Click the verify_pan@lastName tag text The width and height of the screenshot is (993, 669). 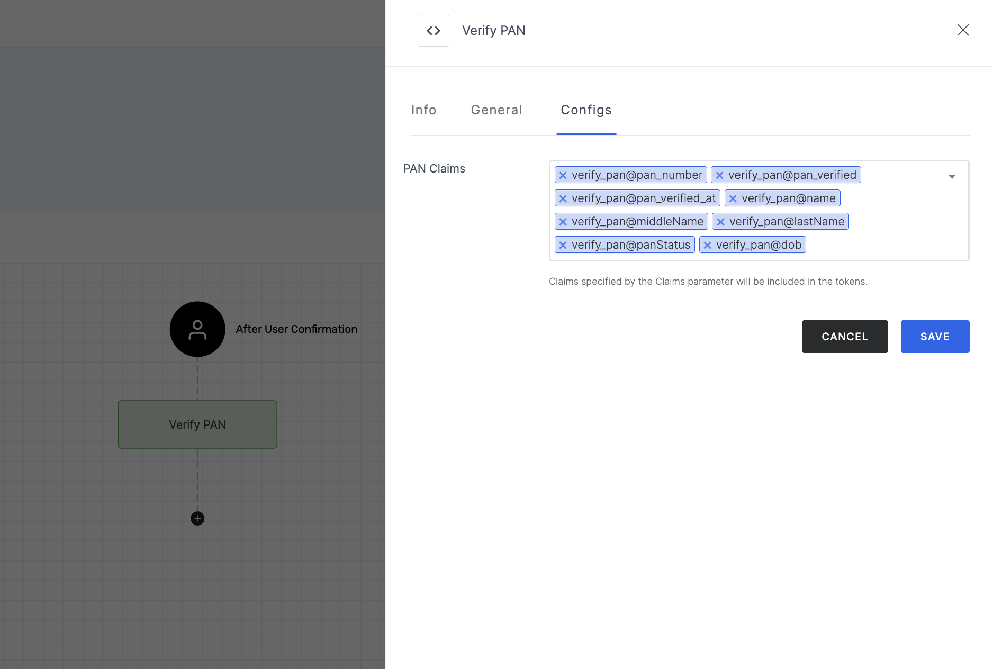(787, 222)
